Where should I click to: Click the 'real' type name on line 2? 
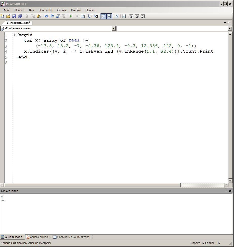coord(74,40)
